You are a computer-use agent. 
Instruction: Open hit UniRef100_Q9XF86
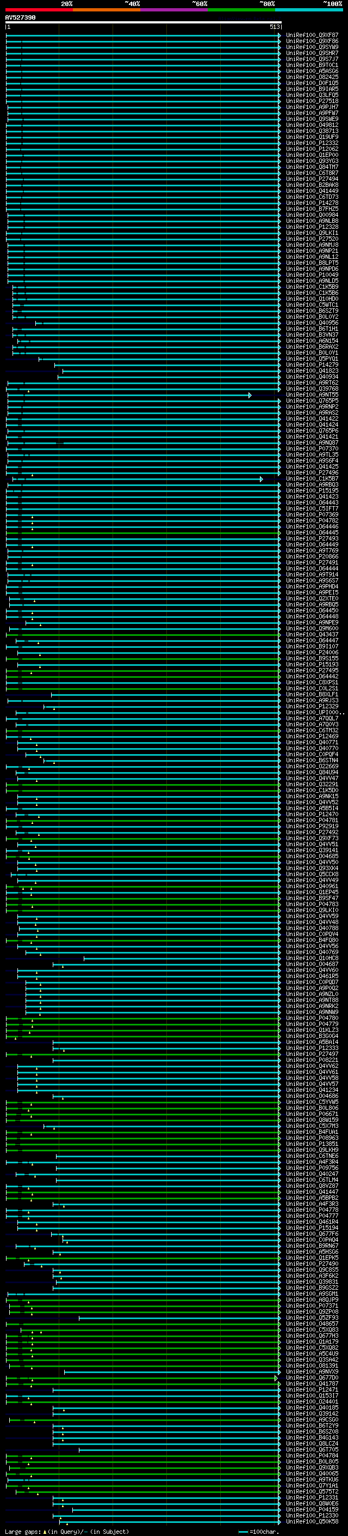pyautogui.click(x=312, y=41)
